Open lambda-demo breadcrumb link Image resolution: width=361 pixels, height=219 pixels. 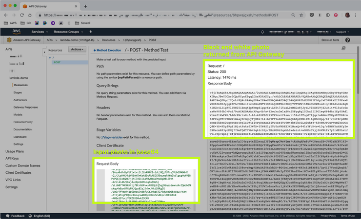[77, 40]
